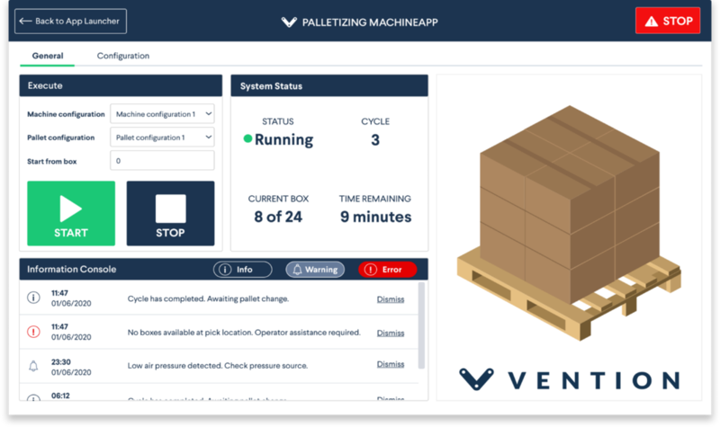This screenshot has height=427, width=720.
Task: Click the 23:30 timestamp
Action: tap(61, 362)
